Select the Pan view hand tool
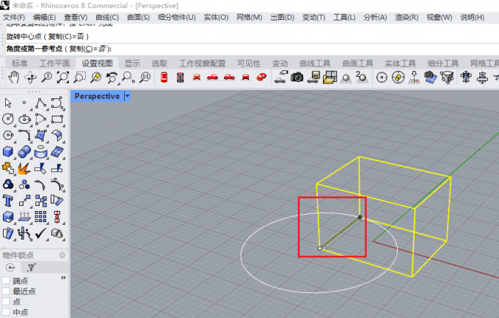Viewport: 499px width, 318px height. point(14,78)
